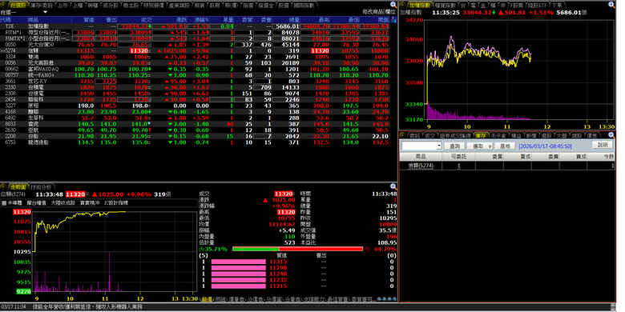Open the account combo box in the 庫存 panel
The image size is (625, 312).
[x=421, y=146]
